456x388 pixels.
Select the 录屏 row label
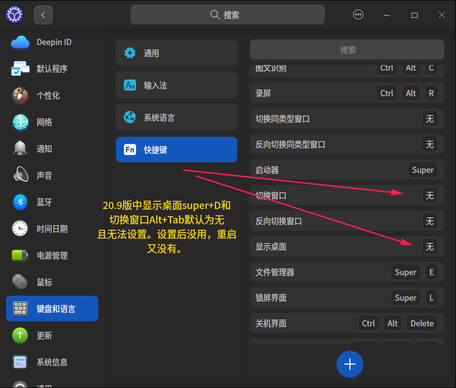pyautogui.click(x=263, y=93)
